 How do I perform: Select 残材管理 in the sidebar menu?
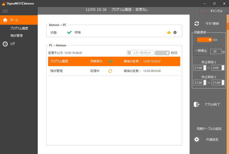[17, 36]
